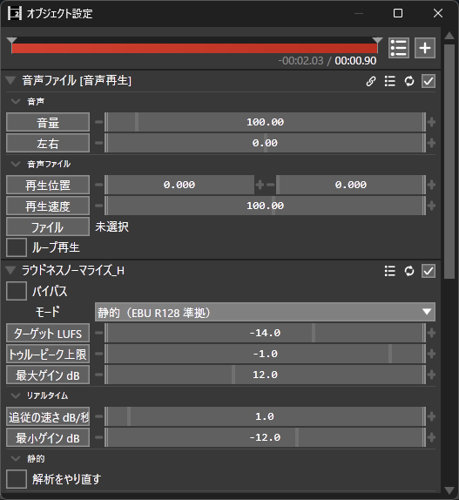
Task: Open the モード dropdown 静的（EBU R128 準拠）
Action: tap(265, 312)
